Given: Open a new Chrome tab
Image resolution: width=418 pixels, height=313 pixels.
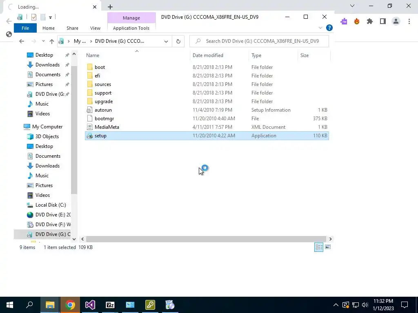Looking at the screenshot, I should [110, 7].
